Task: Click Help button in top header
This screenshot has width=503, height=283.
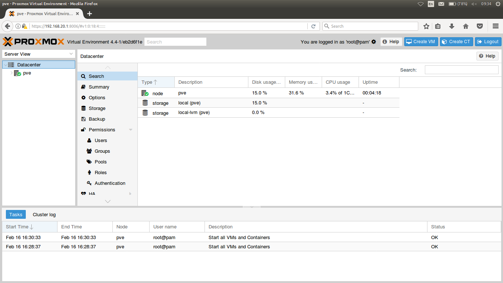Action: point(391,42)
